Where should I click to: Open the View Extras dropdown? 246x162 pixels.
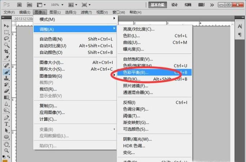click(41, 5)
